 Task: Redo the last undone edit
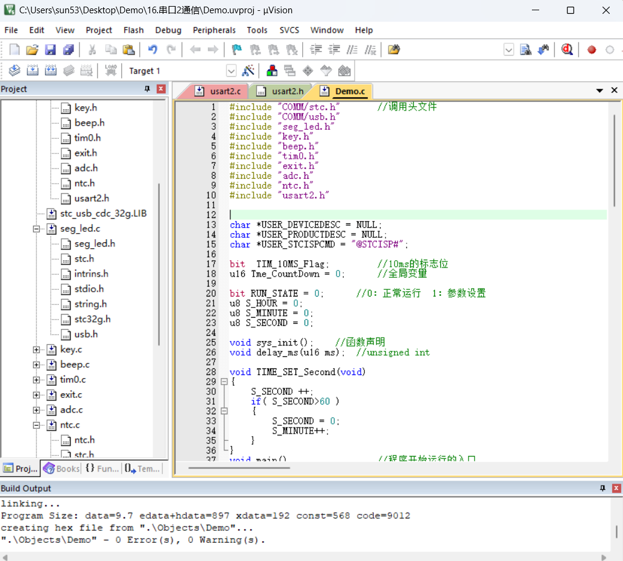pyautogui.click(x=171, y=50)
